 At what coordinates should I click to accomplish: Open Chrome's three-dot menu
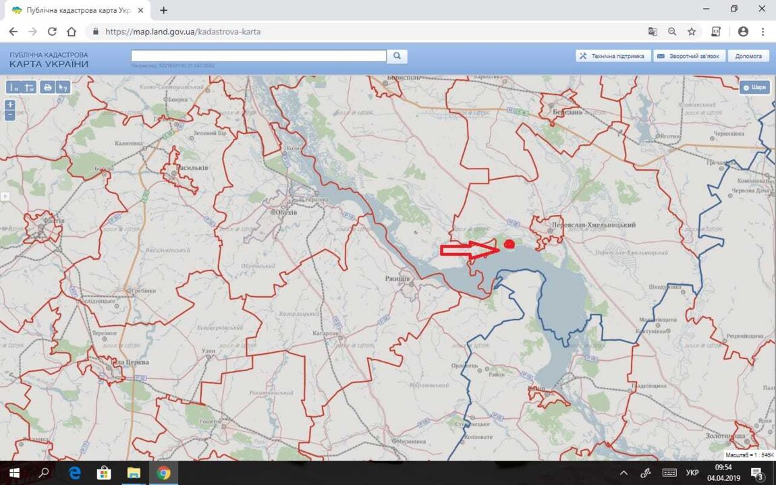(x=763, y=32)
